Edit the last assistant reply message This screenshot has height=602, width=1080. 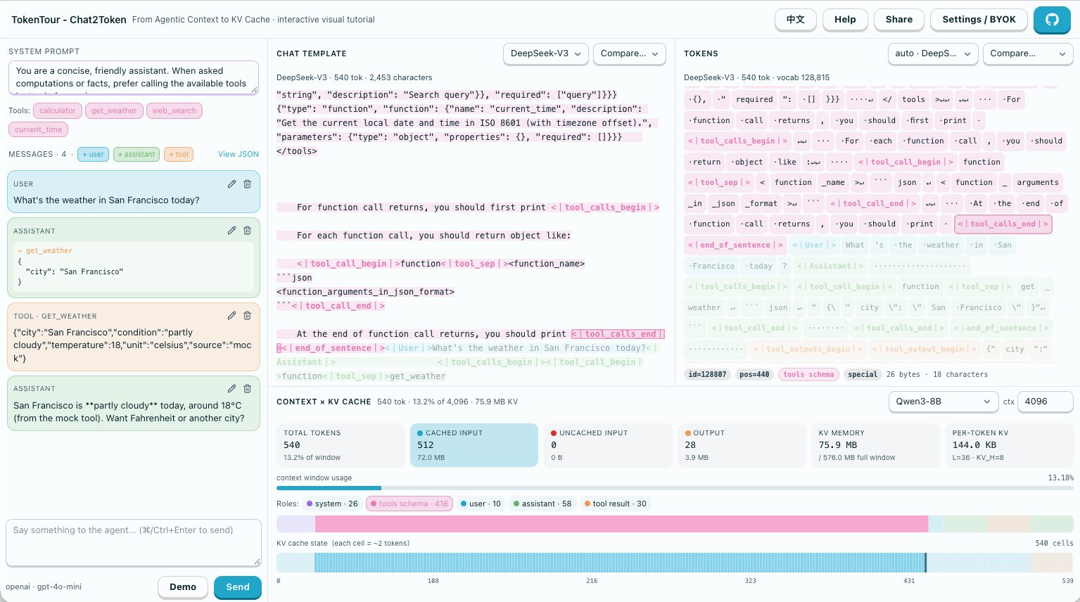click(231, 388)
